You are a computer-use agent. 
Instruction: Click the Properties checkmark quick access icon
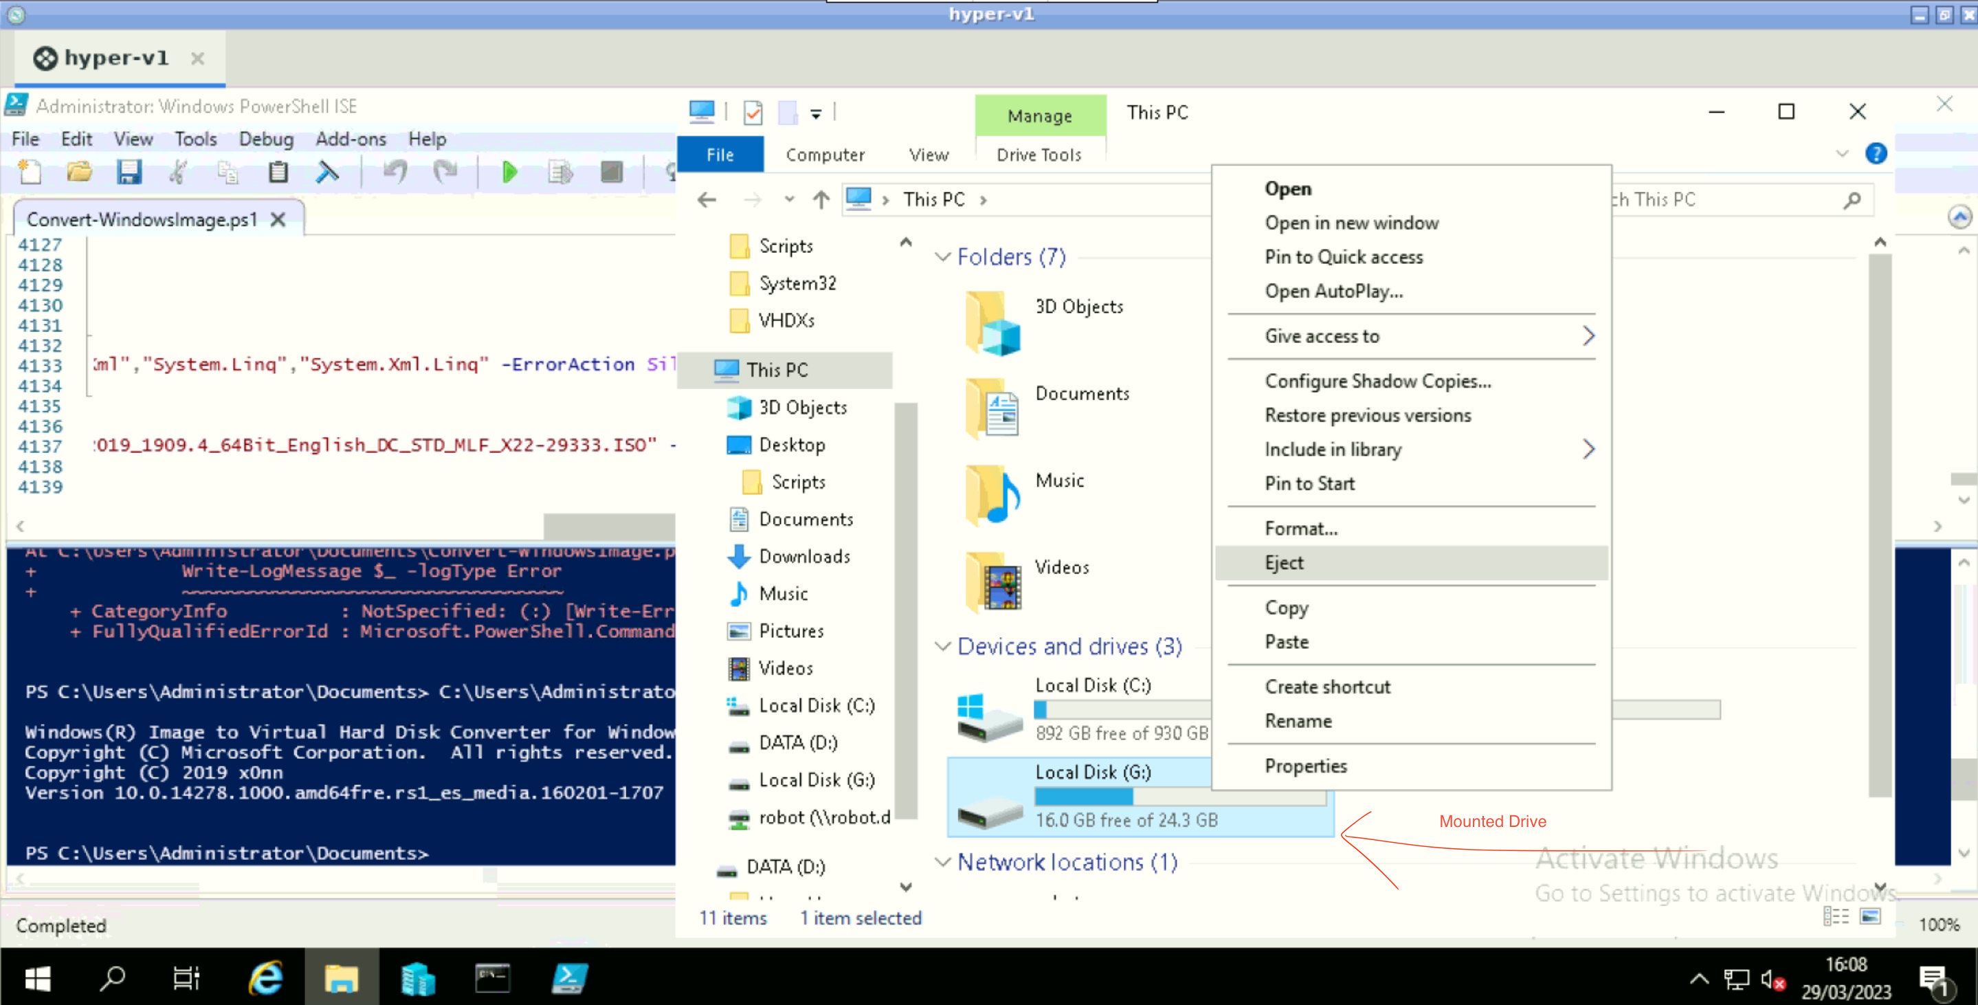753,113
